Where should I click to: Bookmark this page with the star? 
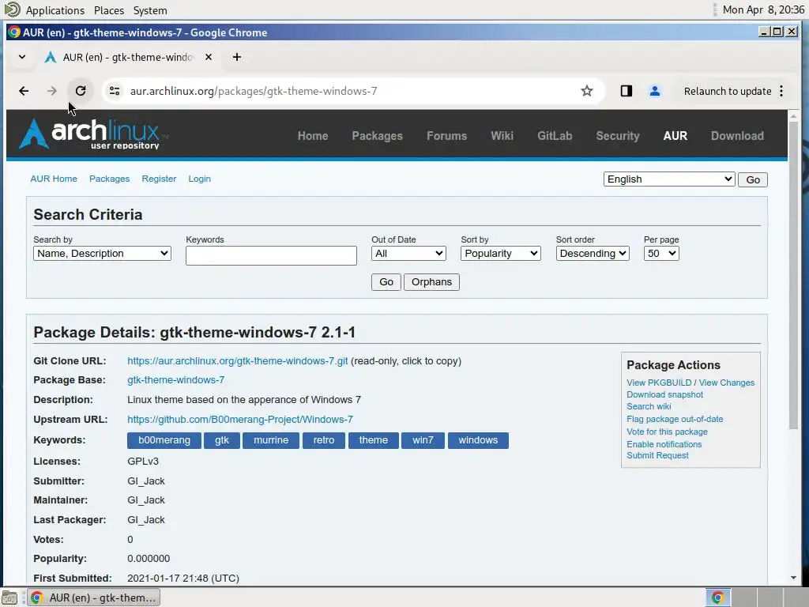pos(587,92)
